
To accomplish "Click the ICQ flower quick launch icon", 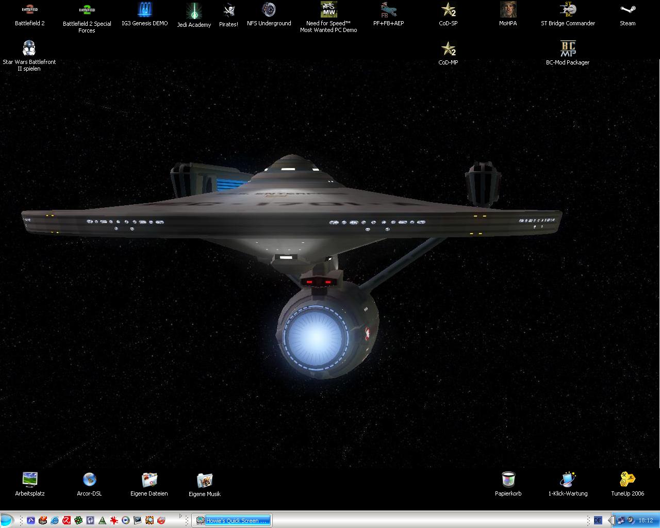I will (x=78, y=520).
